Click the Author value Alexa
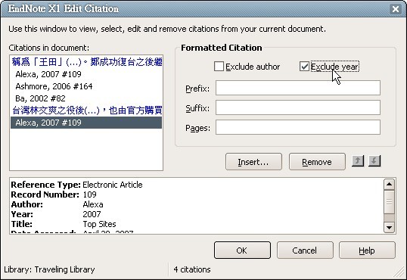 (93, 204)
